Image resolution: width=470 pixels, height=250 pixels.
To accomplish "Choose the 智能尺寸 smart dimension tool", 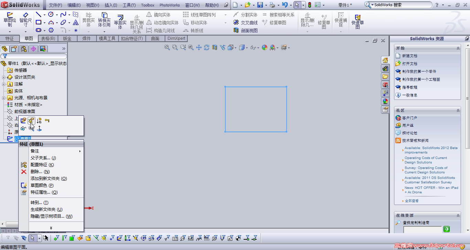I will pos(25,20).
